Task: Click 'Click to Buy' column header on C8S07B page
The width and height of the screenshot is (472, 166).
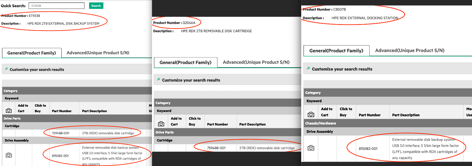Action: coord(346,112)
